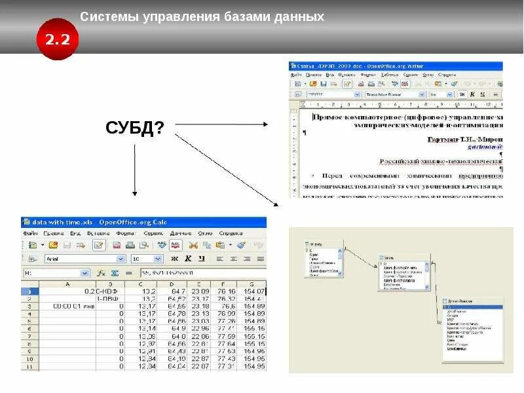Align right in Calc formatting toolbar

(247, 259)
